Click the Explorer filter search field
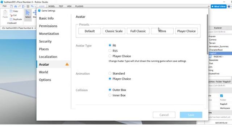Screen dimensions: 232x130 click(x=220, y=32)
